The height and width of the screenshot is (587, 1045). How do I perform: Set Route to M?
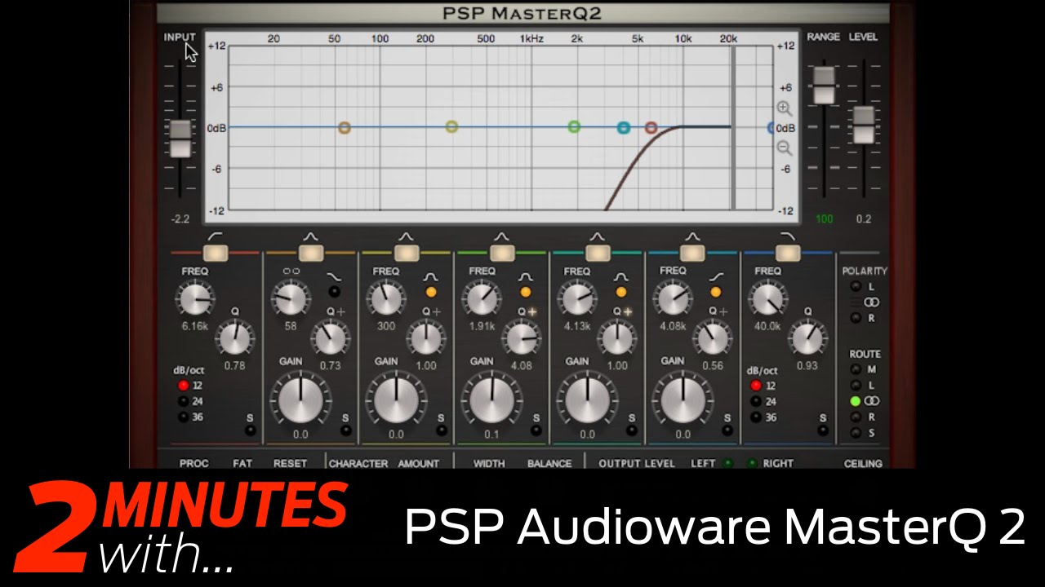tap(855, 369)
